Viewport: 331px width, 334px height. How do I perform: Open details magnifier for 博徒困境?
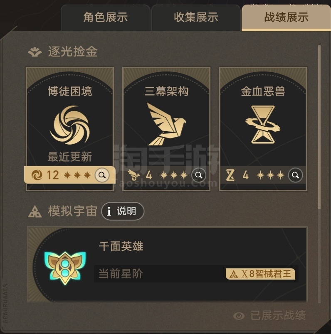(x=102, y=175)
